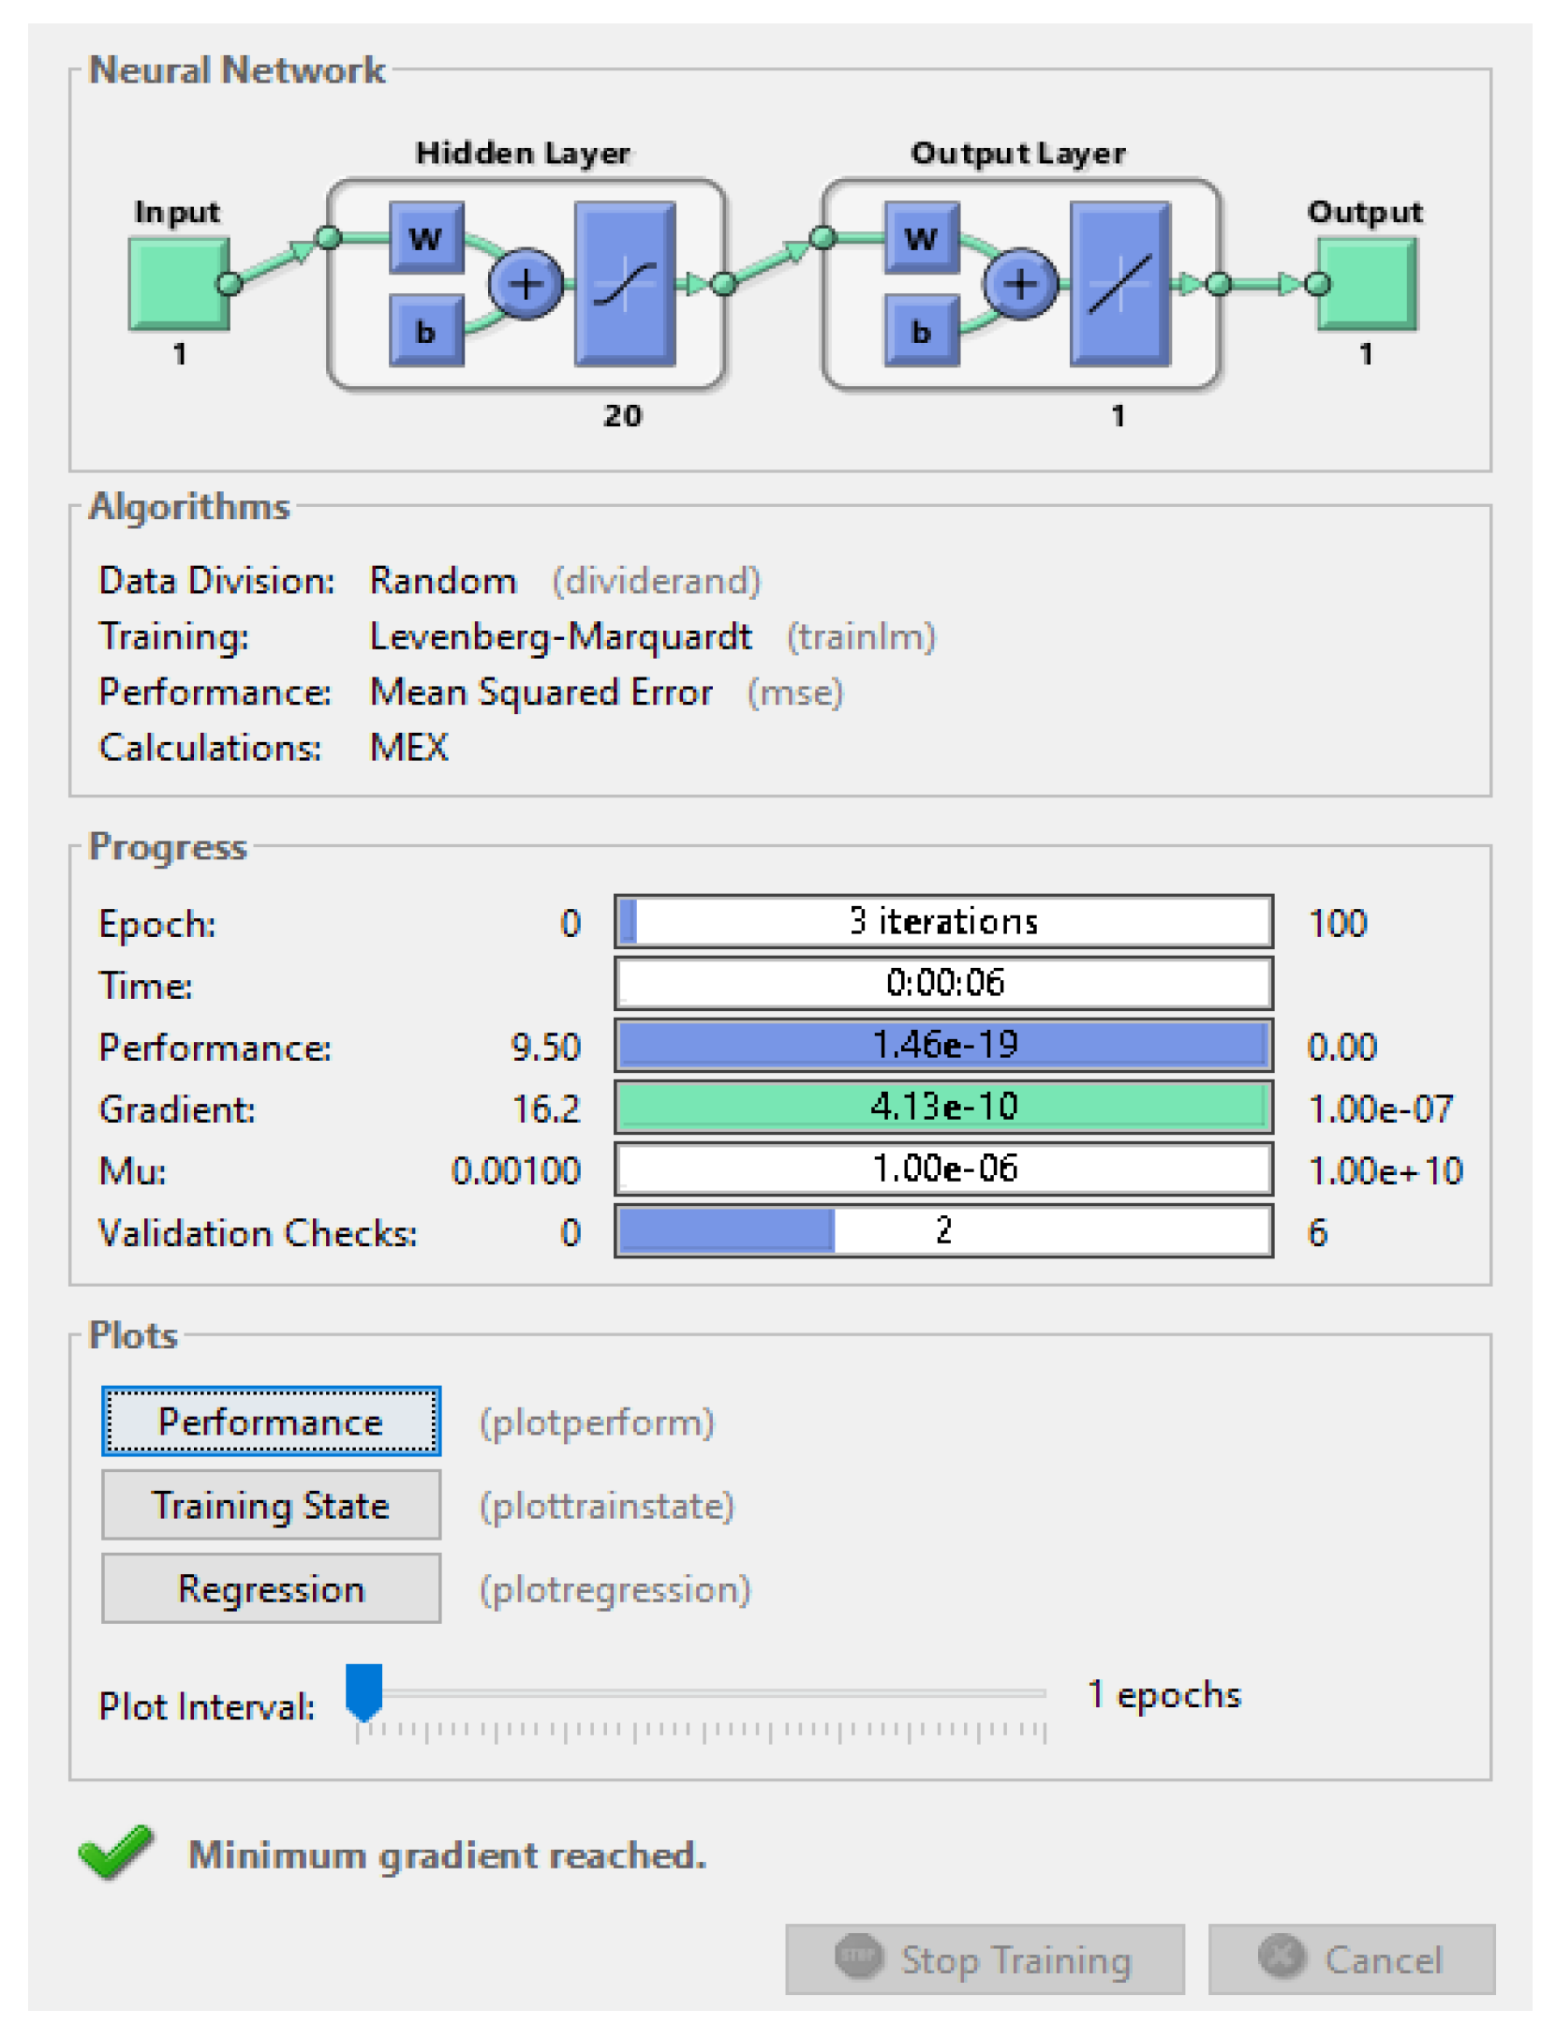Click the stop icon on Stop Training
The width and height of the screenshot is (1556, 2039).
point(859,1958)
